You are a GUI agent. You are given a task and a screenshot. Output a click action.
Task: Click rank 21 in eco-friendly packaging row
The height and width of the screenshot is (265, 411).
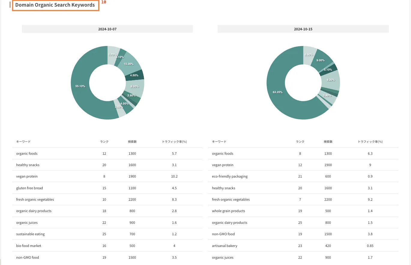(300, 176)
